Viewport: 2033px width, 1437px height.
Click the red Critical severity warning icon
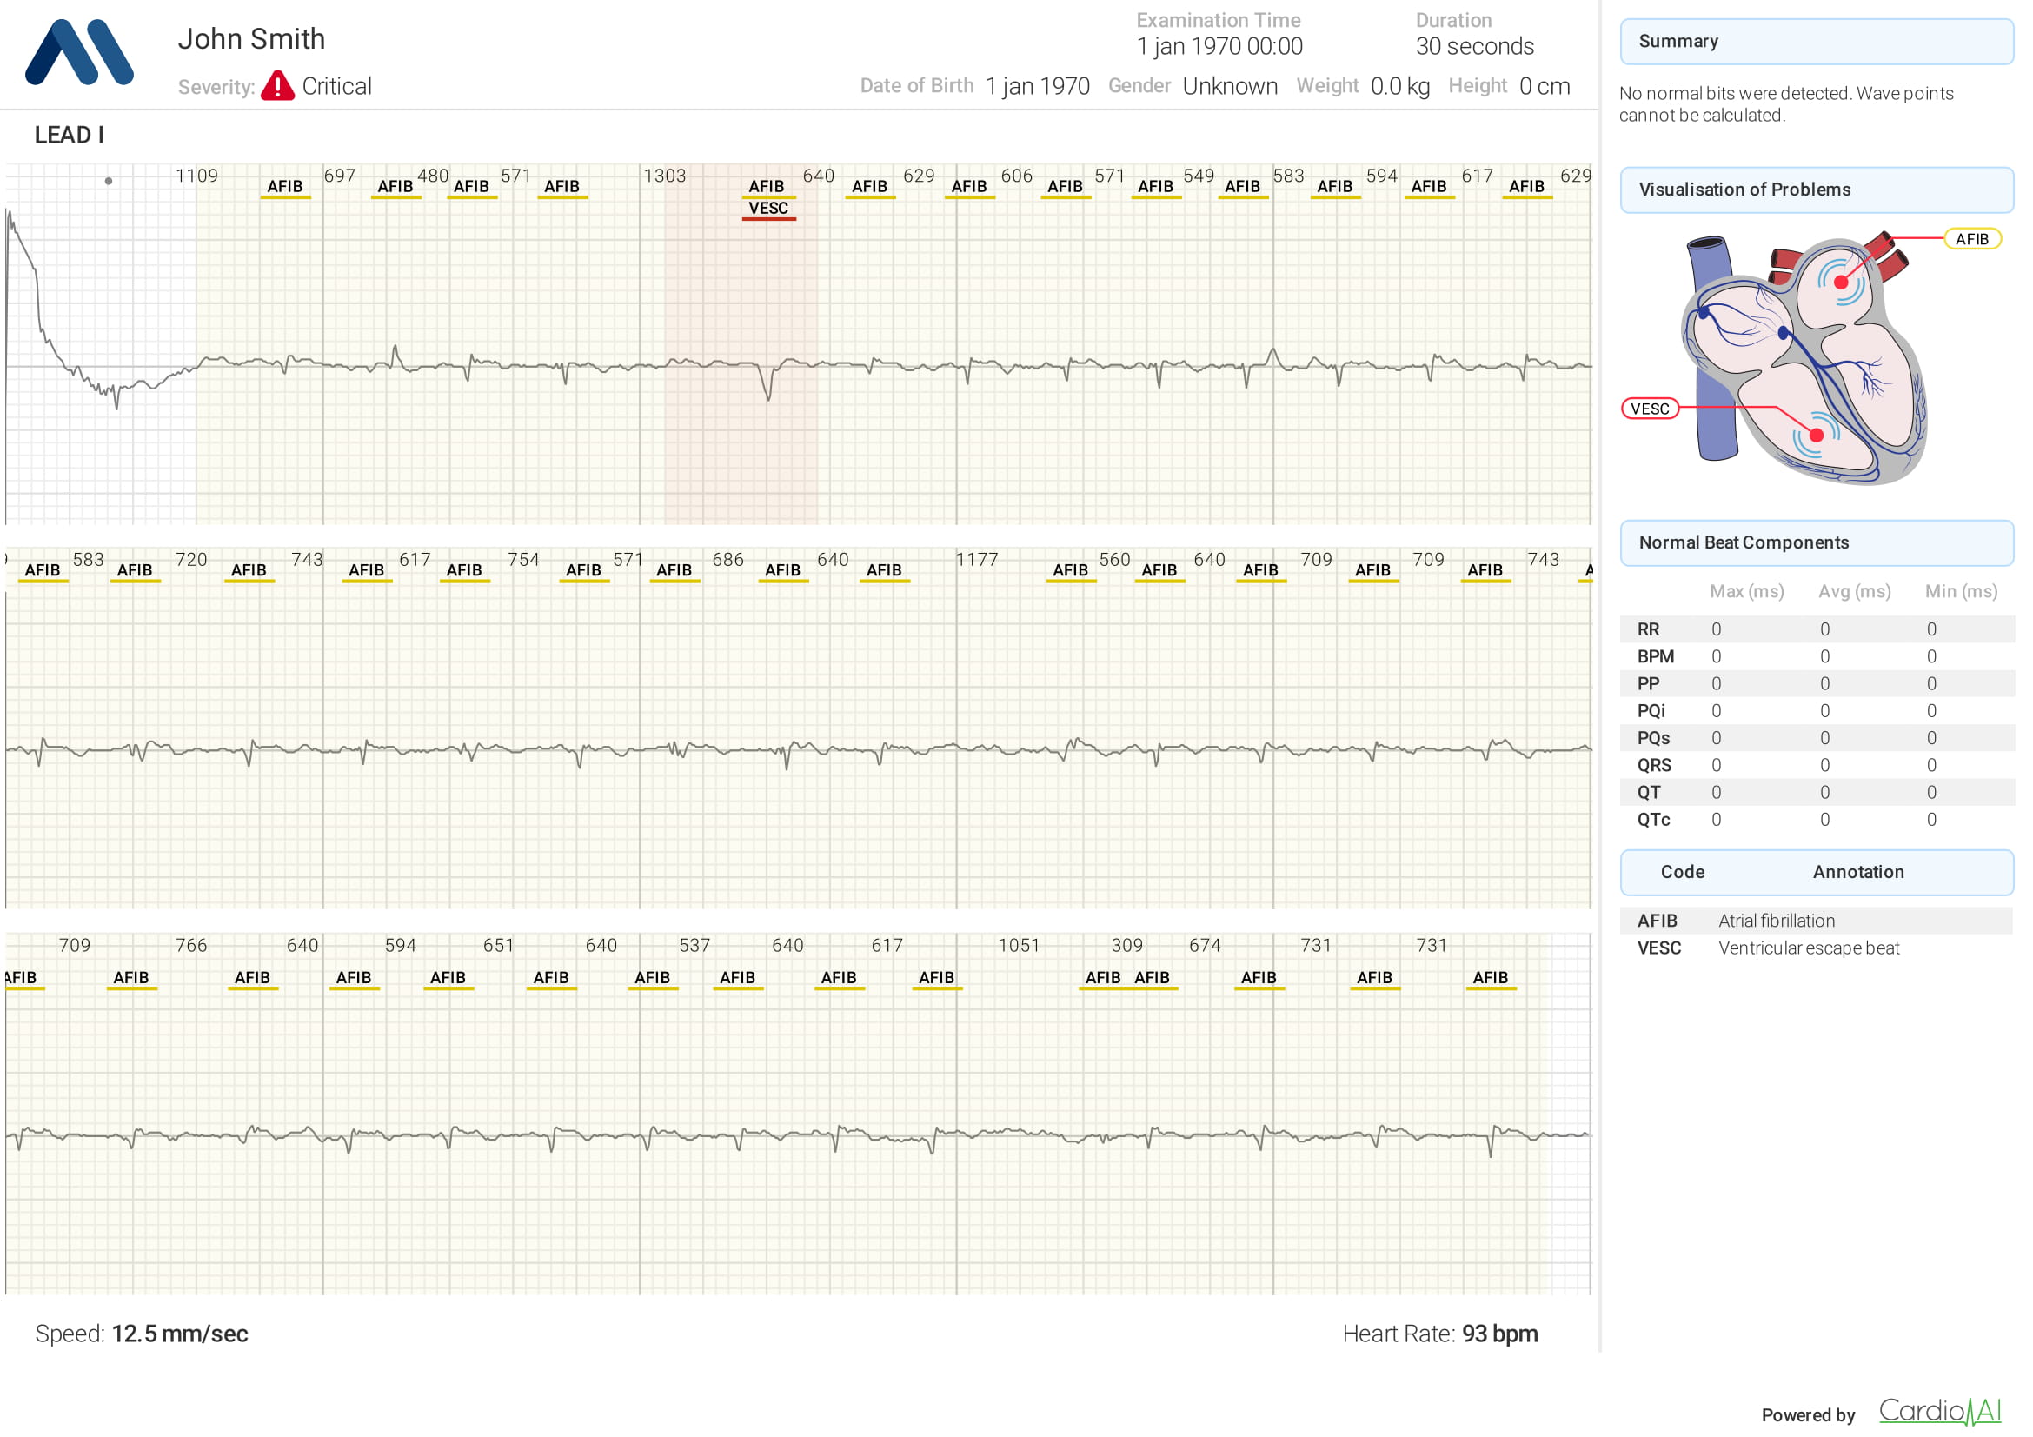coord(277,86)
